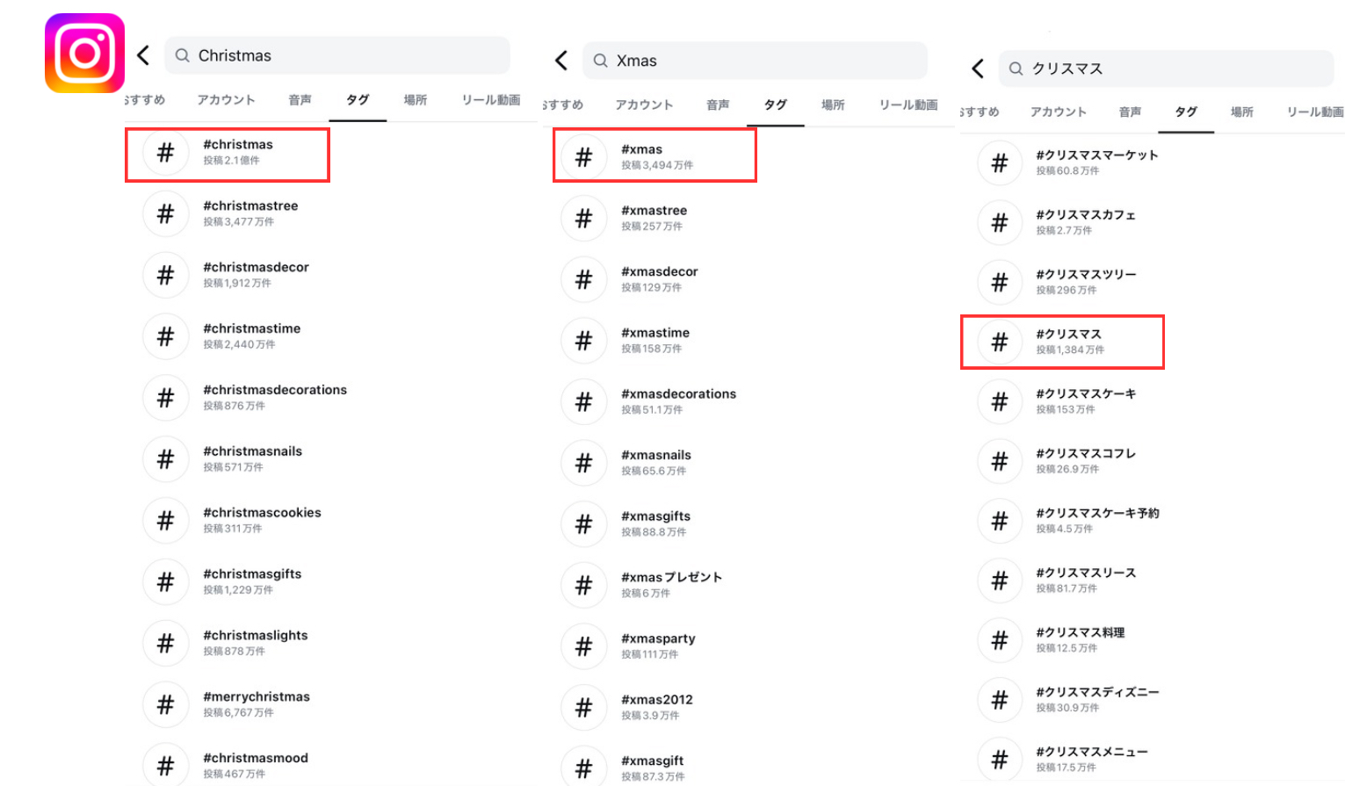Screen dimensions: 1345x786
Task: Open the #christmas hashtag result
Action: pyautogui.click(x=238, y=152)
